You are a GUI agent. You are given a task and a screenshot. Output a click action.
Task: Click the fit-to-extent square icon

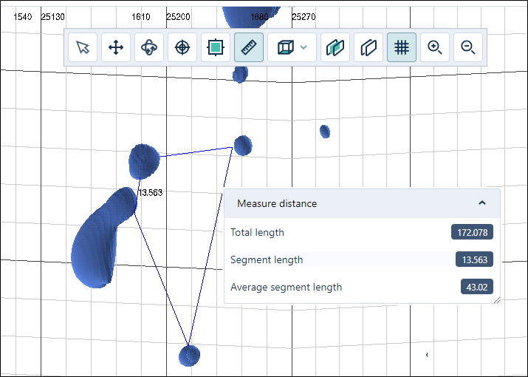(x=216, y=47)
